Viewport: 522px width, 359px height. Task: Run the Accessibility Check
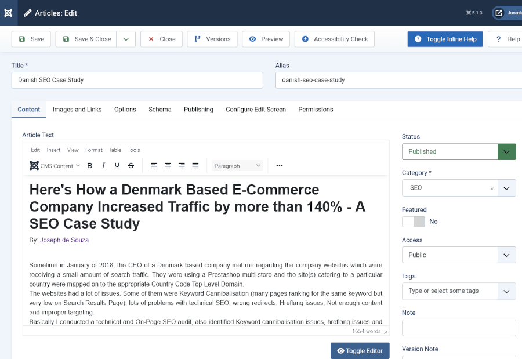pyautogui.click(x=334, y=39)
